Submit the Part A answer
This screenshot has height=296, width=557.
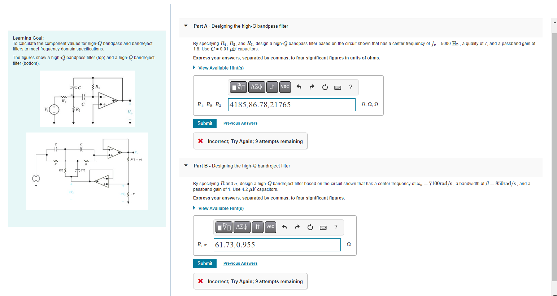coord(205,123)
